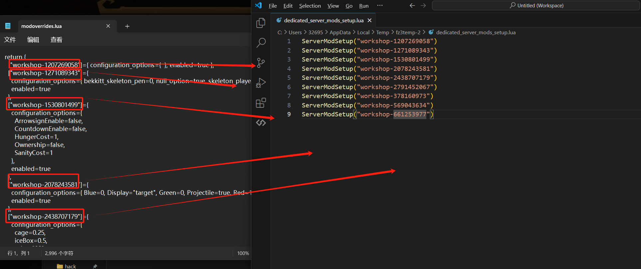This screenshot has width=641, height=269.
Task: Open the Remote Explorer activity icon
Action: coord(261,123)
